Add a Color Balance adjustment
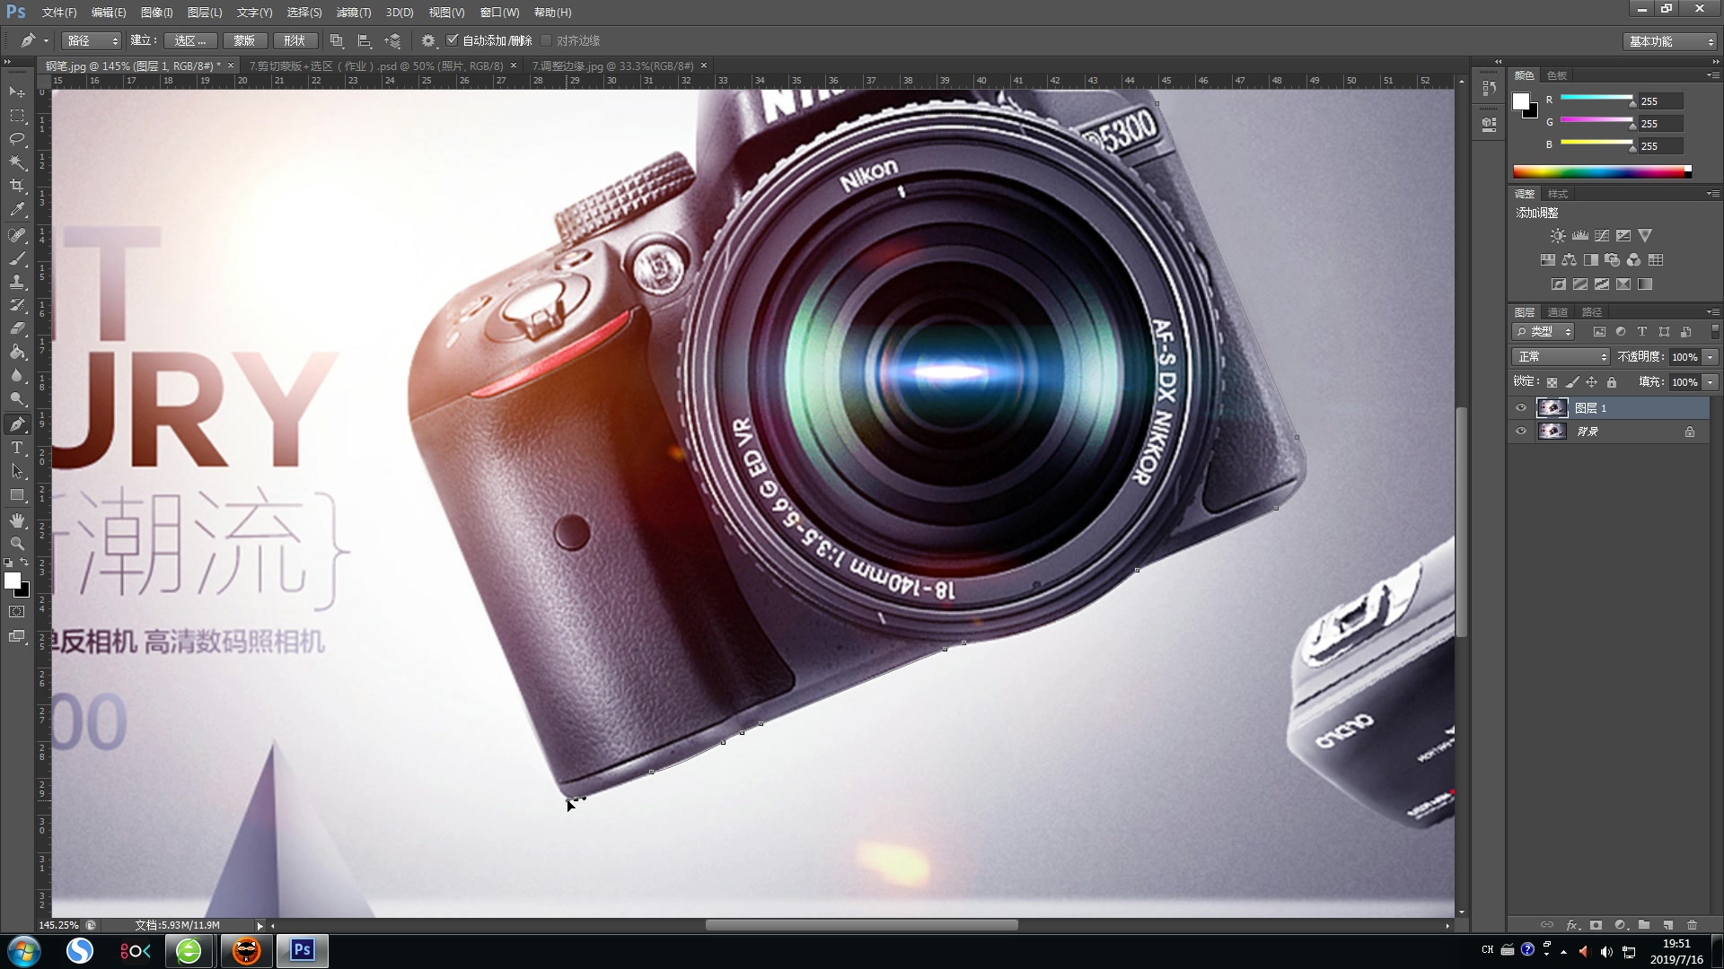The image size is (1724, 969). [1569, 260]
